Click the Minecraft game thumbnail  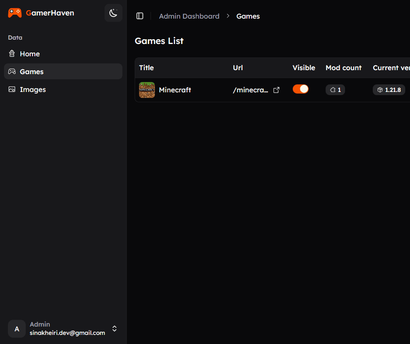point(147,90)
